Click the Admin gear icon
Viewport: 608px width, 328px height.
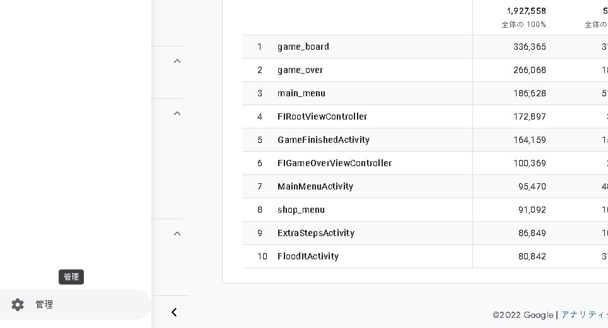tap(18, 305)
